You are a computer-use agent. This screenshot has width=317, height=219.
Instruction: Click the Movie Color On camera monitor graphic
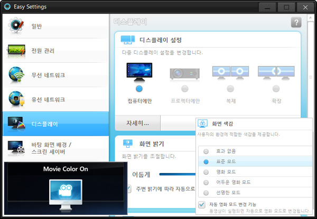tap(66, 195)
